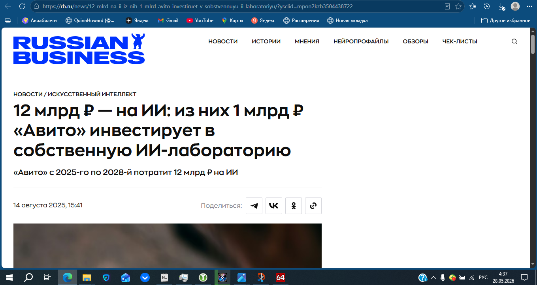The height and width of the screenshot is (285, 537).
Task: Open red 64 app on taskbar
Action: coord(281,277)
